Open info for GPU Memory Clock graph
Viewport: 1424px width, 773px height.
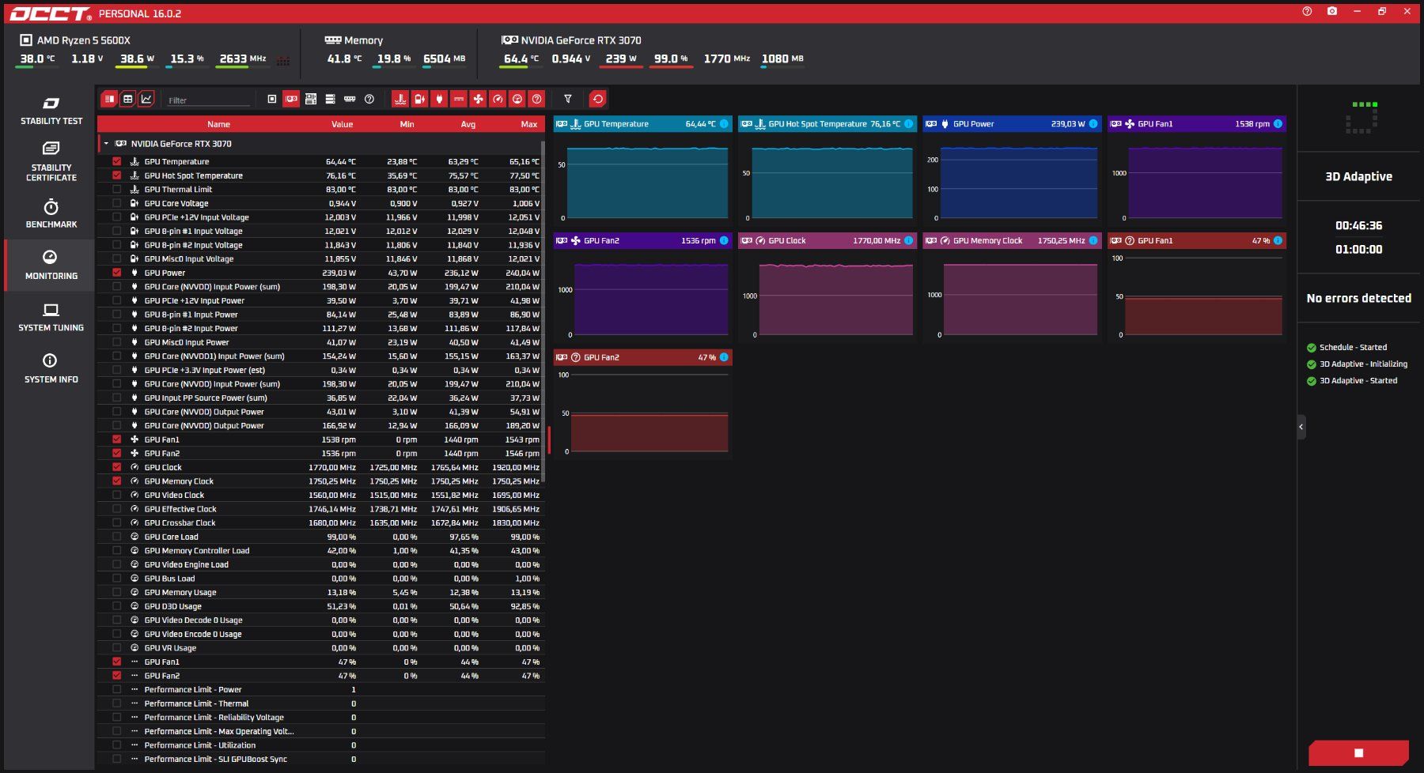coord(1093,241)
